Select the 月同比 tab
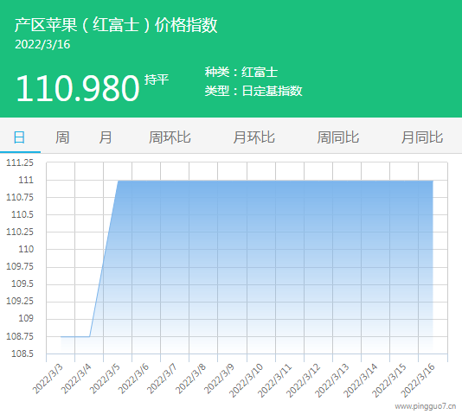Screen dimensions: 462x414 tap(422, 137)
